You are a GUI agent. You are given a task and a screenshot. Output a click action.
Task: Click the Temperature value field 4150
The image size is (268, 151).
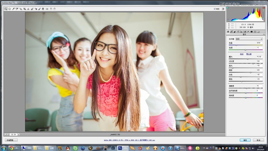pos(259,43)
